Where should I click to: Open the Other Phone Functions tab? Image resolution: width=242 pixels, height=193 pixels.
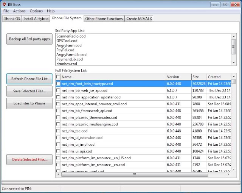pyautogui.click(x=104, y=19)
